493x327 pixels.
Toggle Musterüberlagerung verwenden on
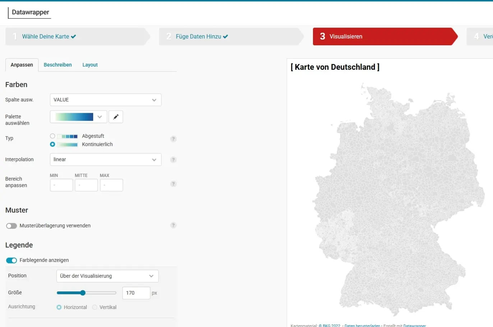pos(11,226)
